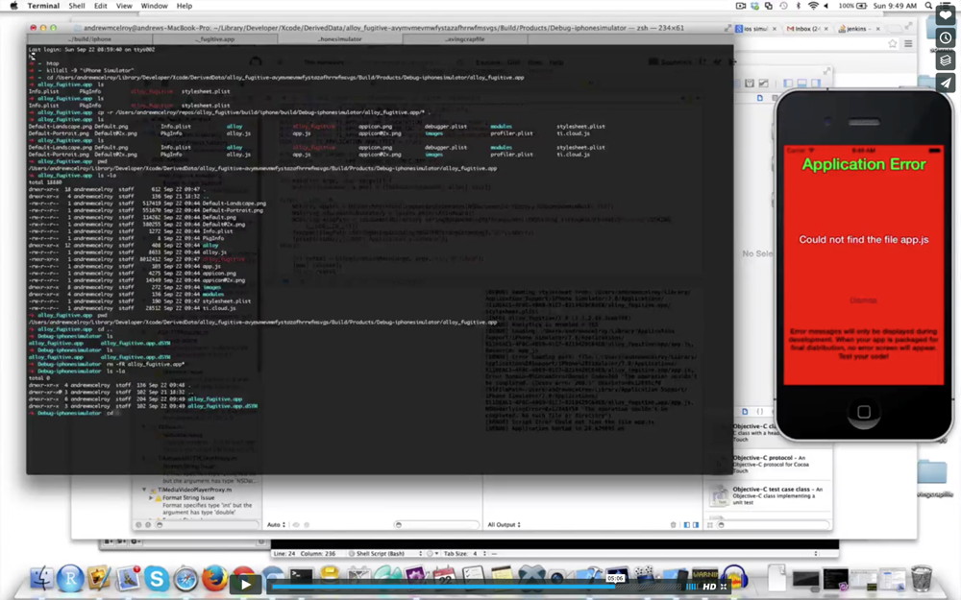This screenshot has width=961, height=600.
Task: Click the trash icon in Xcode's console
Action: (x=673, y=525)
